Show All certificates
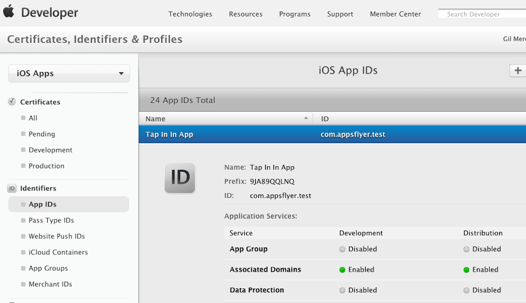Screen dimensions: 526x303 pos(33,118)
